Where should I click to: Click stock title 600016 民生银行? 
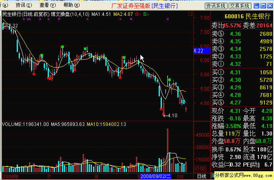pyautogui.click(x=247, y=16)
